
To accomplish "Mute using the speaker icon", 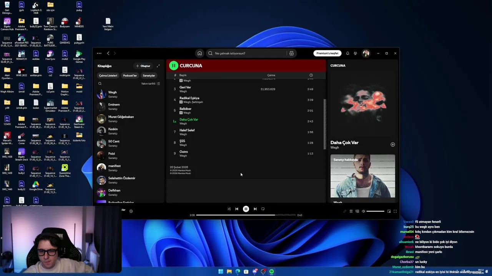I will [363, 211].
